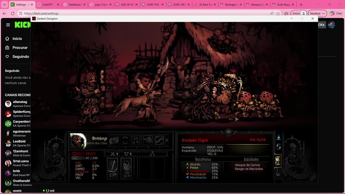Switch to the Gold Nugget browser tab
The image size is (345, 194).
(284, 5)
